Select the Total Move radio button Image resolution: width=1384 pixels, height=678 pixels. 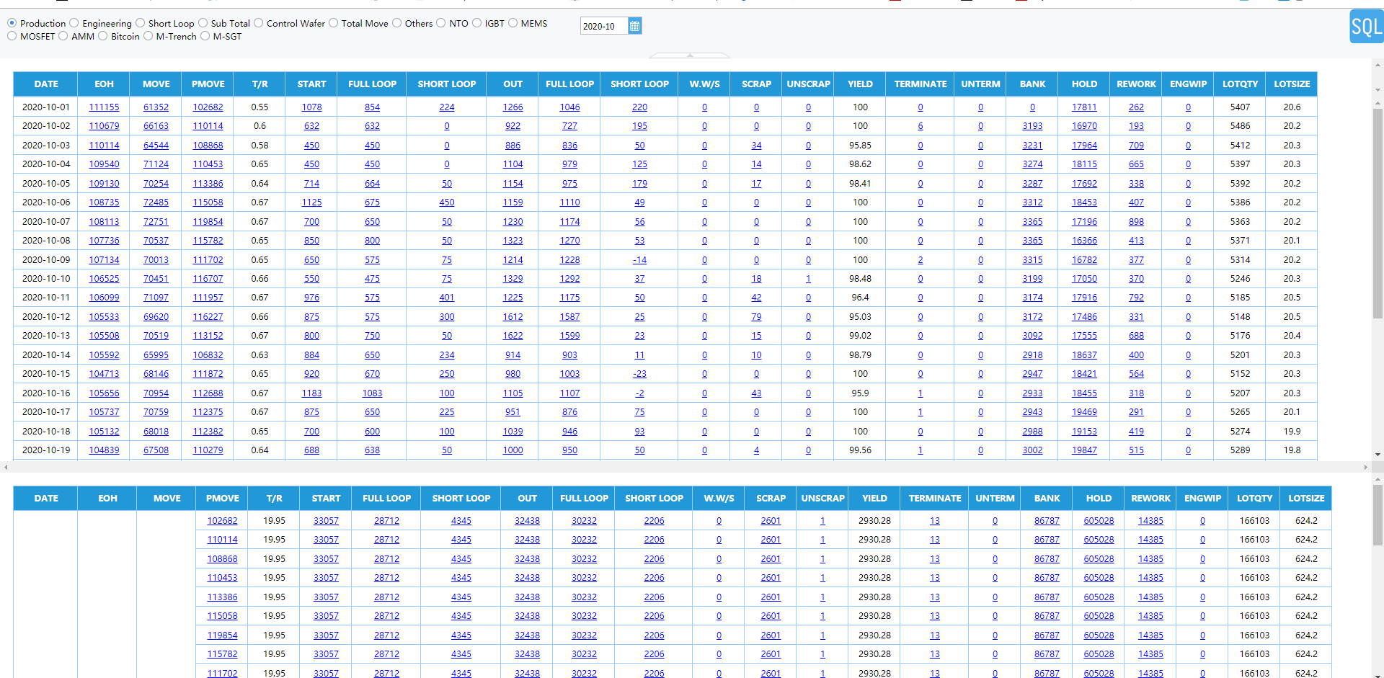pyautogui.click(x=334, y=23)
